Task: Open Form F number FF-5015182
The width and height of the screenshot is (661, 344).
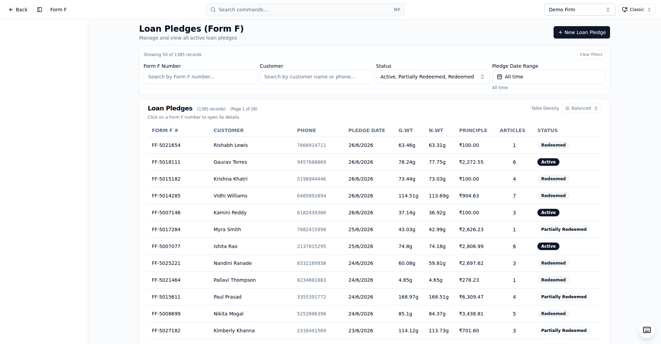Action: coord(166,179)
